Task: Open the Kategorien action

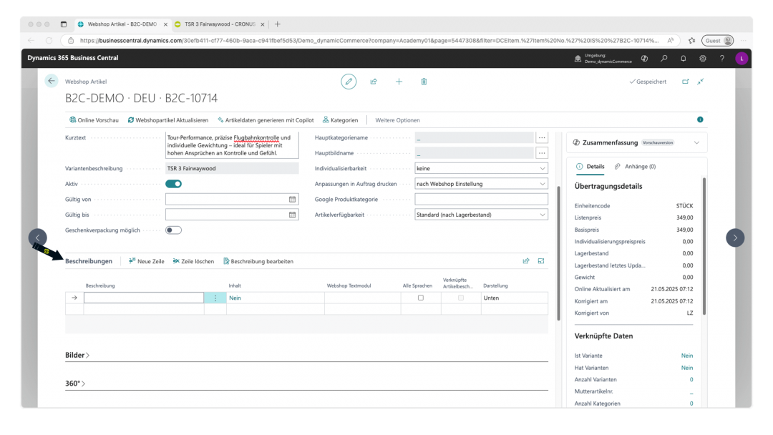Action: 340,120
